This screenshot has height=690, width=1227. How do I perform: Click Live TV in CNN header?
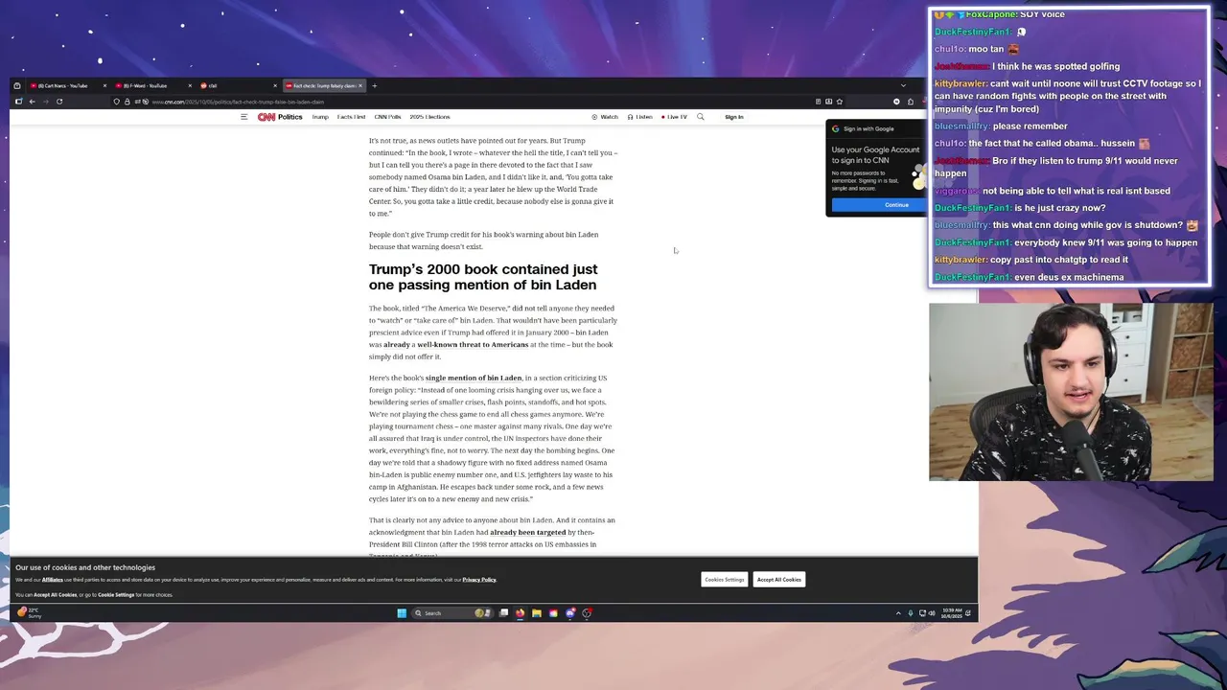[x=675, y=117]
